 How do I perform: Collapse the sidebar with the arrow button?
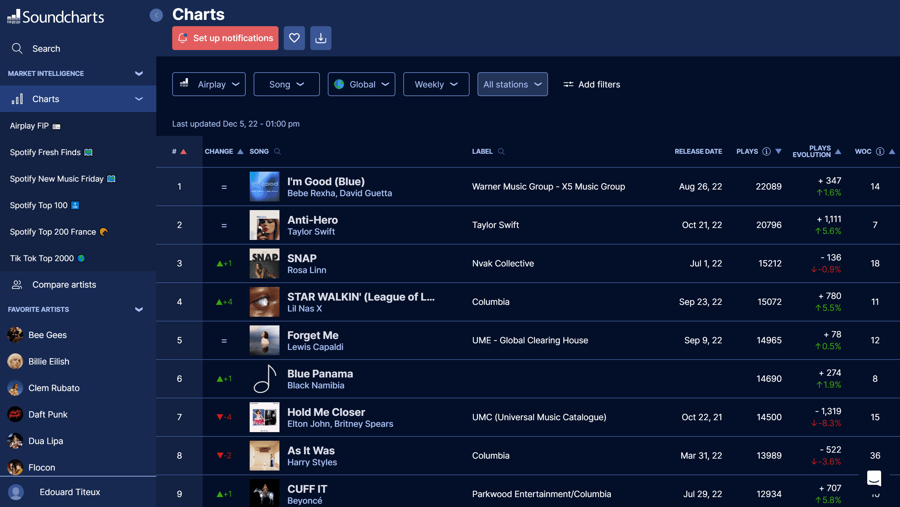[x=156, y=15]
